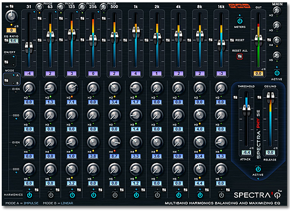Image resolution: width=290 pixels, height=211 pixels.
Task: Click the 16k band H4 value 1.3
Action: tap(221, 156)
